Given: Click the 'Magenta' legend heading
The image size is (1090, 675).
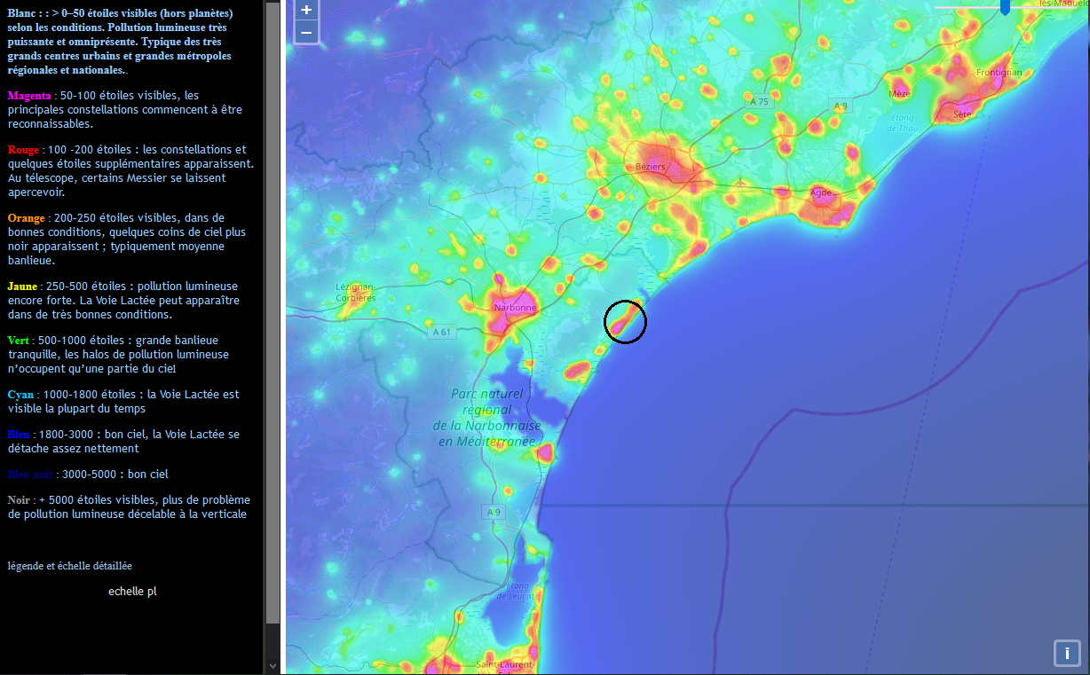Looking at the screenshot, I should pos(30,95).
